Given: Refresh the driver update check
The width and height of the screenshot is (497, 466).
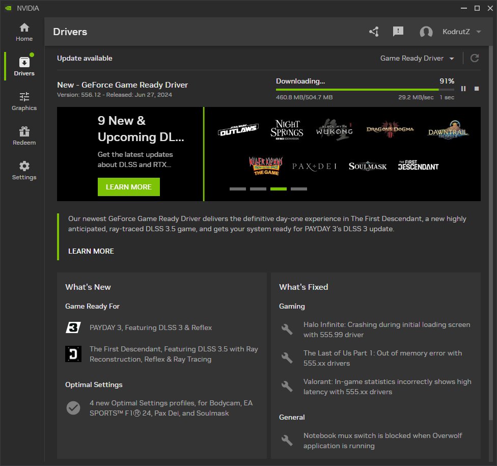Looking at the screenshot, I should point(475,59).
